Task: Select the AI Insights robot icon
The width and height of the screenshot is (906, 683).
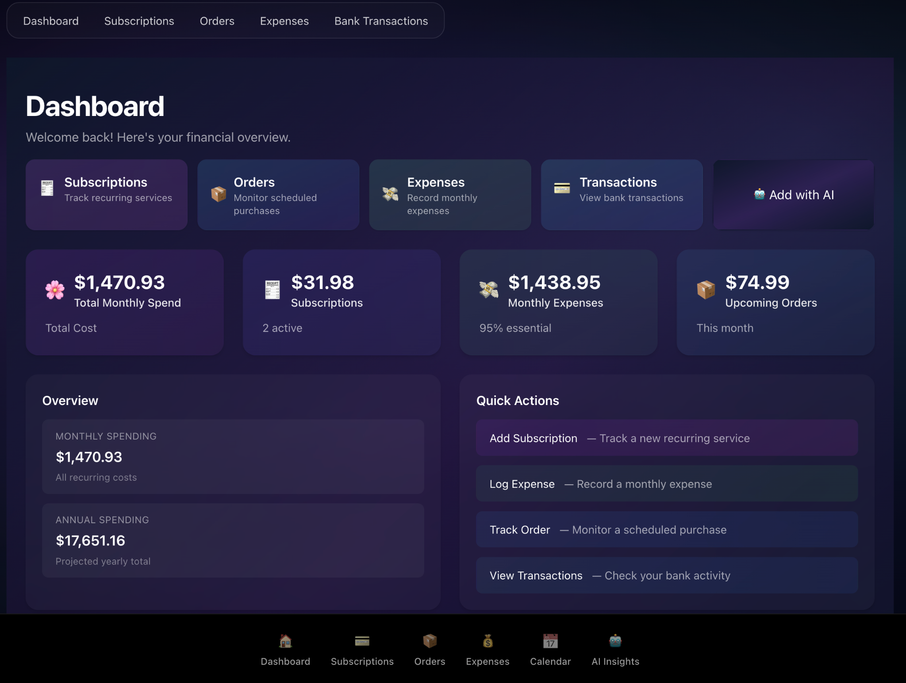Action: point(615,641)
